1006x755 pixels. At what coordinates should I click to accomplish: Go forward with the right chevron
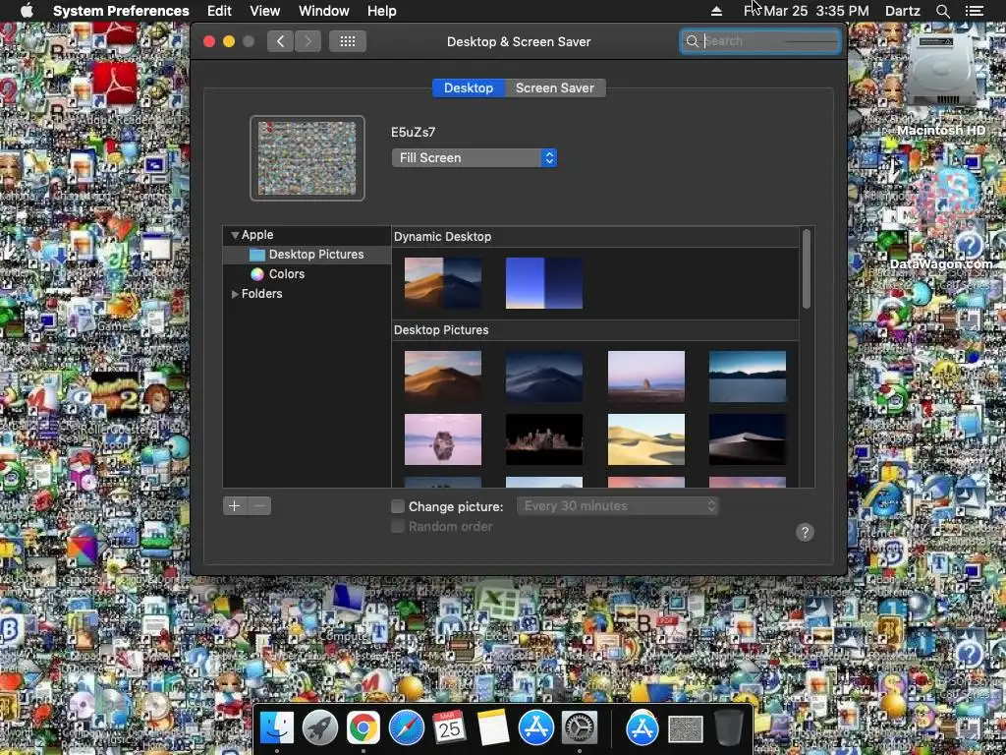click(x=307, y=41)
